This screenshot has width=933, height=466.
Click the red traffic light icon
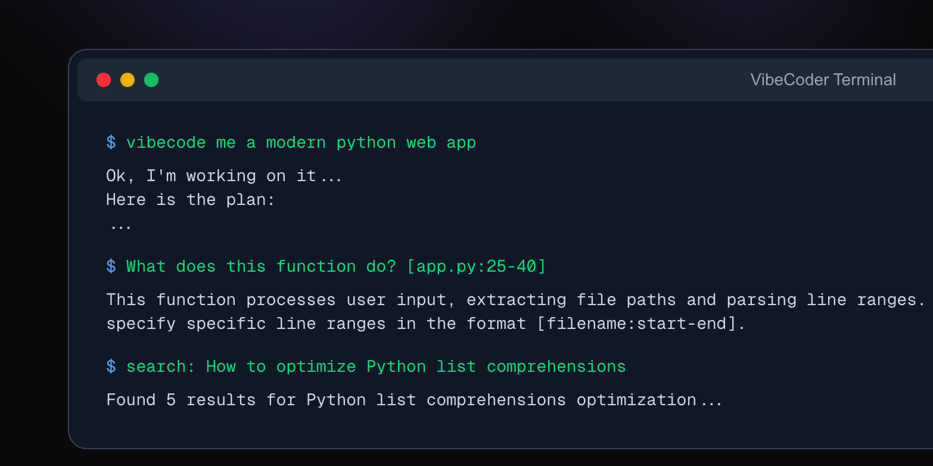pyautogui.click(x=104, y=79)
